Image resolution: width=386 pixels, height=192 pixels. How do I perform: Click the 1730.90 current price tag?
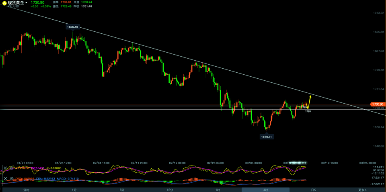coord(377,104)
